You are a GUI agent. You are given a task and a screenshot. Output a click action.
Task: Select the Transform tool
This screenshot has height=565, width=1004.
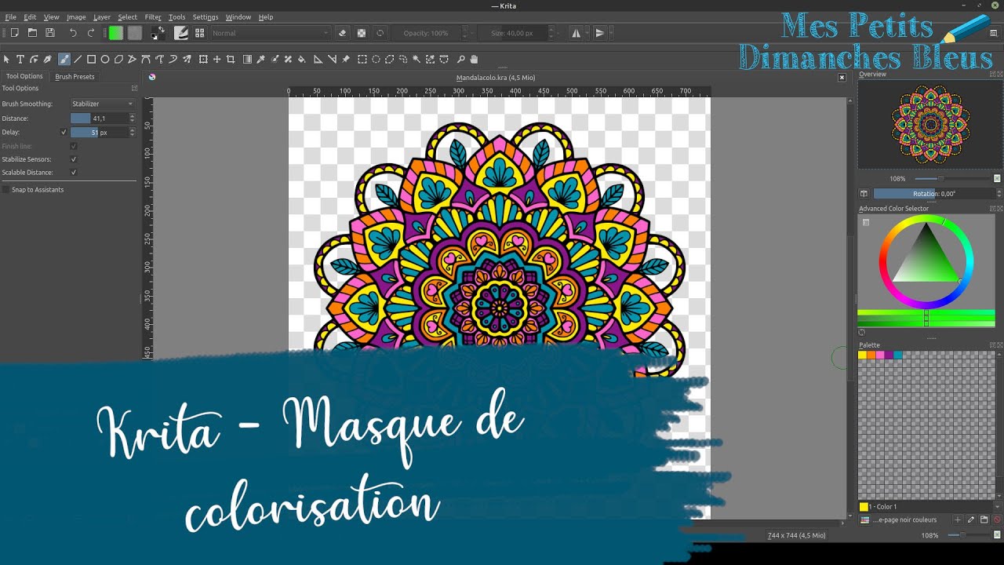point(203,59)
